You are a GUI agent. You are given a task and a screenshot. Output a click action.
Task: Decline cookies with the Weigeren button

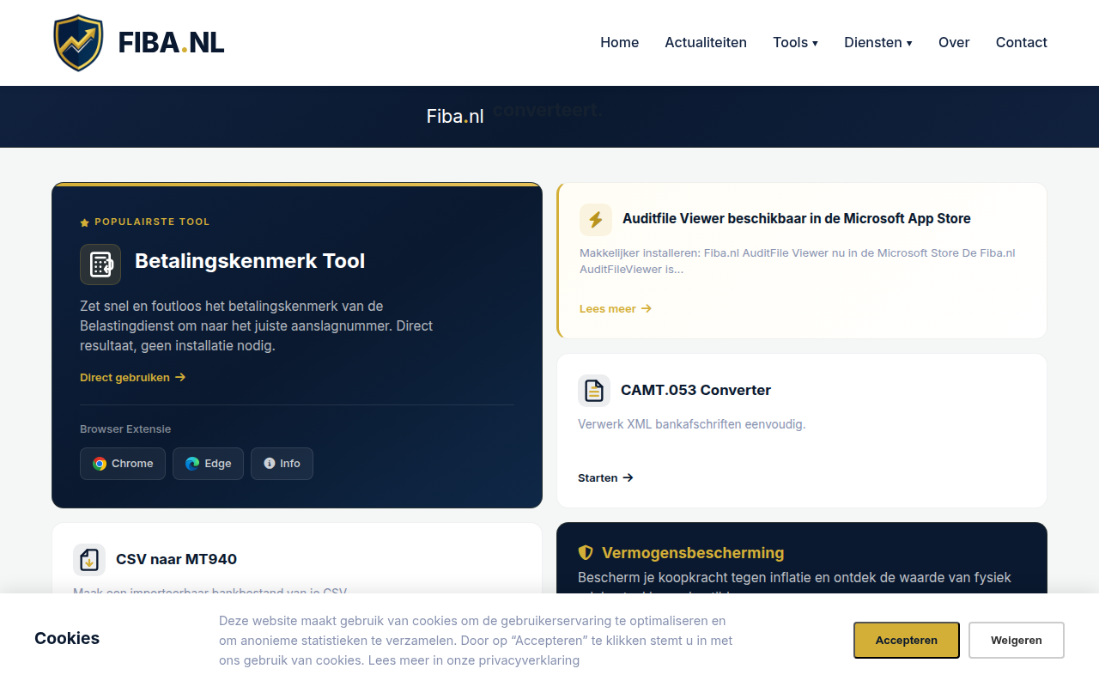pos(1017,641)
